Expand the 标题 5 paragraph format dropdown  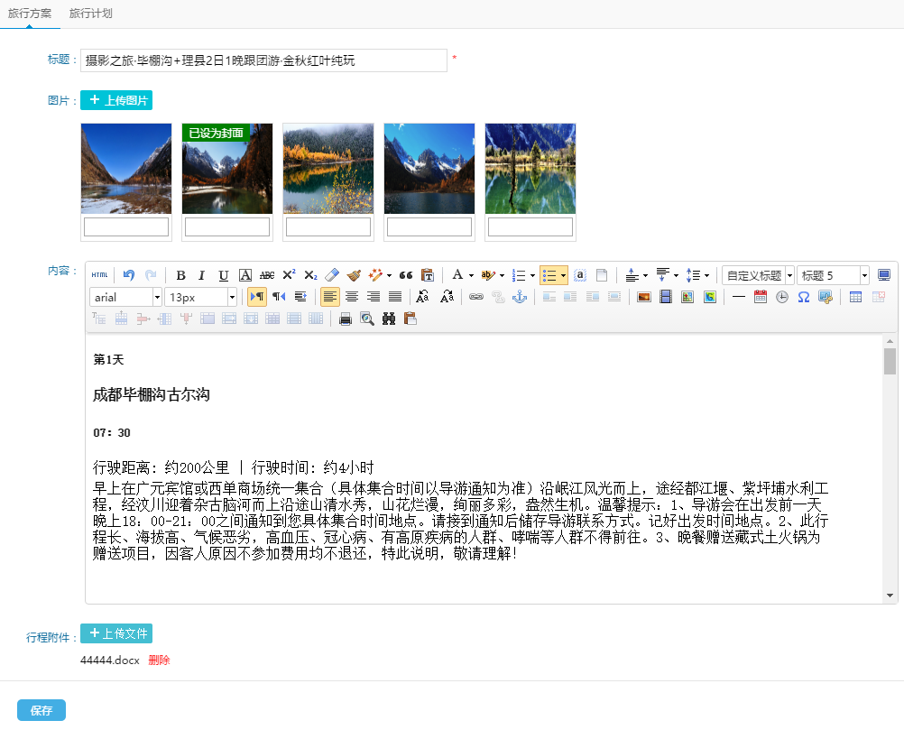pyautogui.click(x=863, y=275)
